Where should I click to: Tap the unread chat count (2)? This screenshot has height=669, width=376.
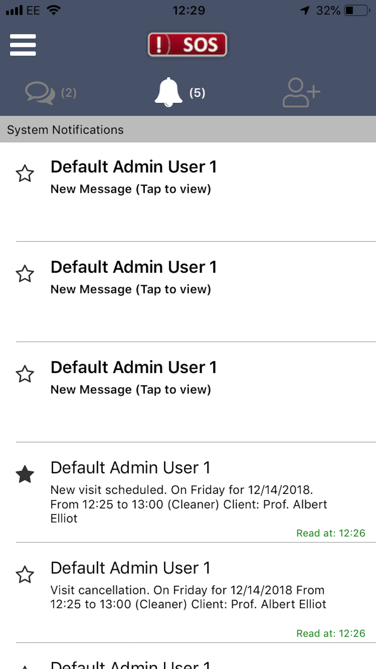click(x=69, y=93)
